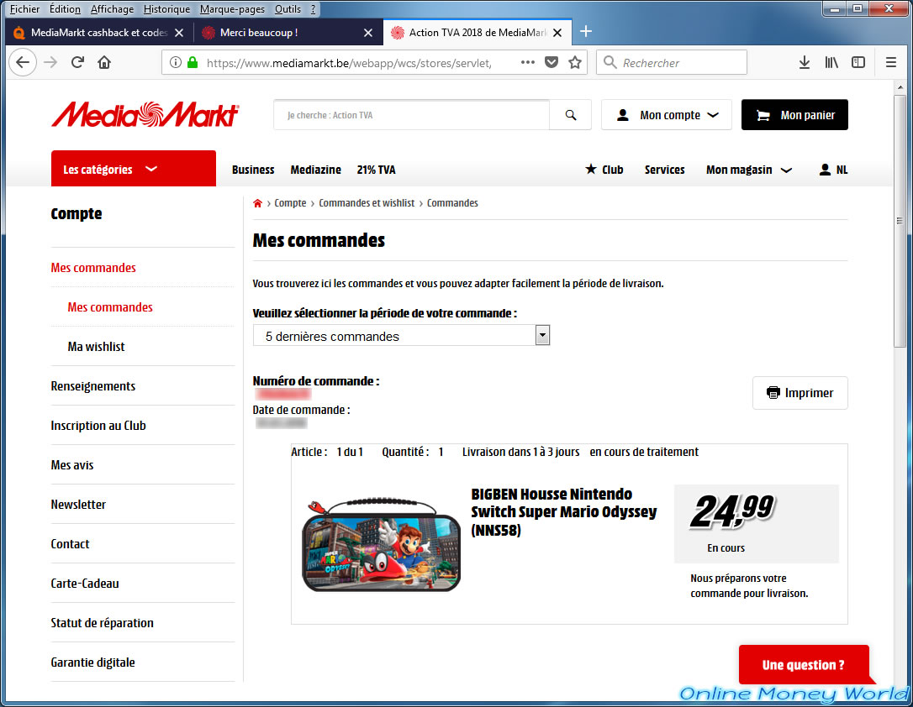Click Une question ? help button
The height and width of the screenshot is (707, 913).
pos(804,664)
